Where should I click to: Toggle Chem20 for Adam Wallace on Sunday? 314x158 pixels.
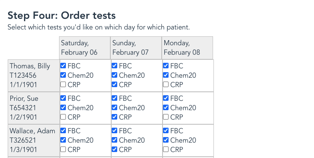click(x=114, y=140)
